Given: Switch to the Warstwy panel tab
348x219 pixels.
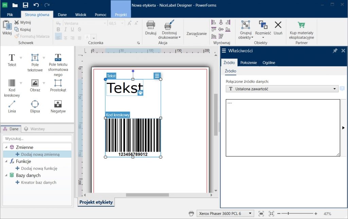Looking at the screenshot, I should (x=35, y=129).
